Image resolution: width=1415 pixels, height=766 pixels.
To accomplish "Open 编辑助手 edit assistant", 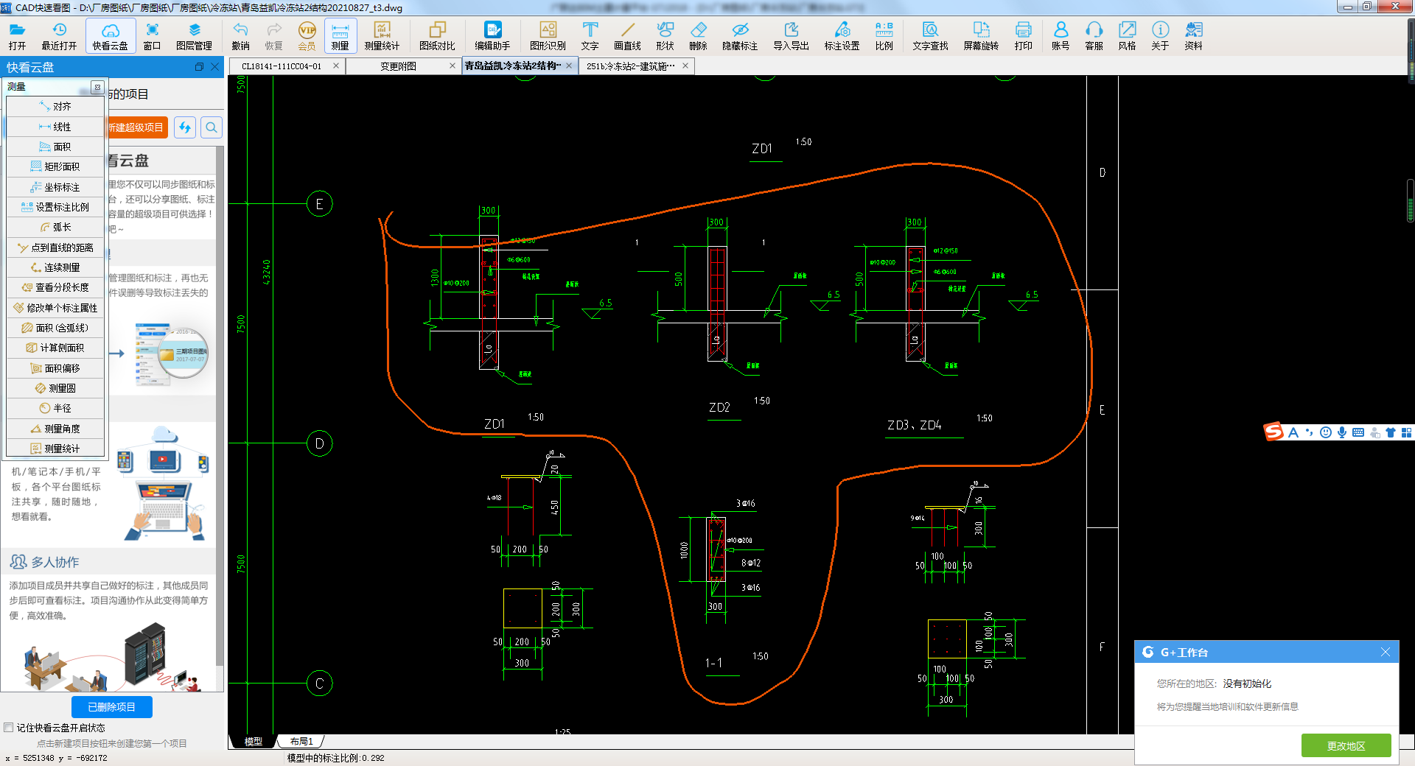I will tap(492, 35).
